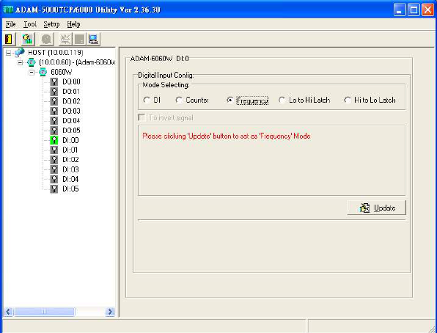
Task: Click the green bulb icon beside DI:00
Action: point(54,140)
